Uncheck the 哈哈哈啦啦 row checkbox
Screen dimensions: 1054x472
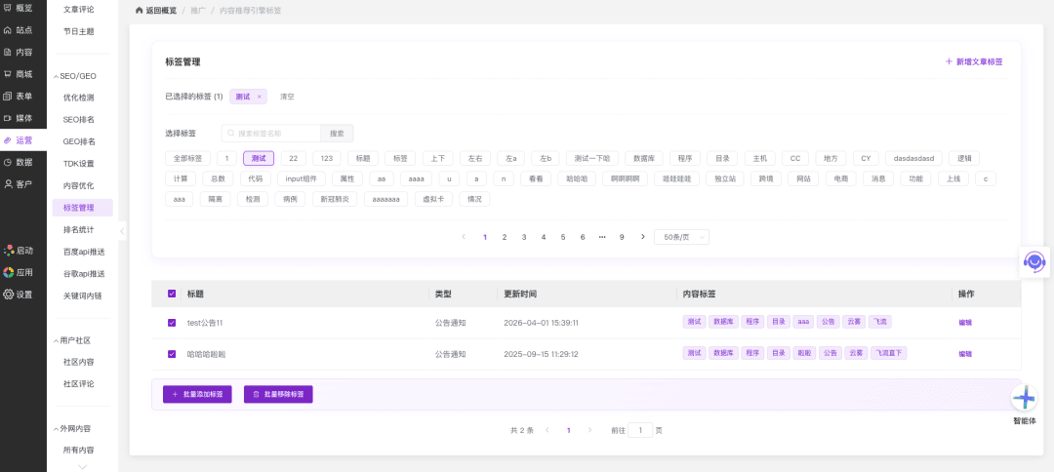point(172,354)
